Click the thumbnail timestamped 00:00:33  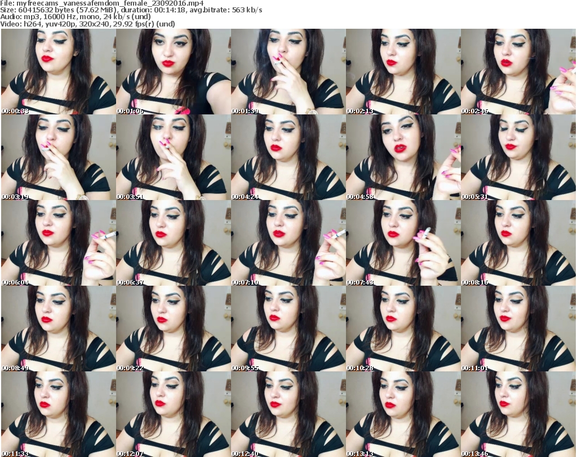[58, 72]
